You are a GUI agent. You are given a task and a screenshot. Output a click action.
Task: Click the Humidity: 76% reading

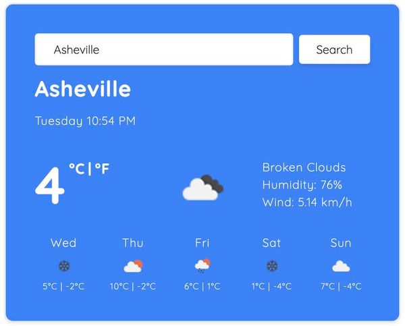(x=302, y=185)
